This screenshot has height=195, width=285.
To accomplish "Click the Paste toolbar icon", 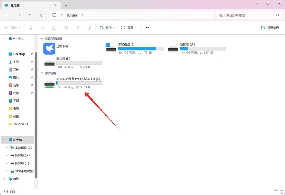I will [x=54, y=28].
